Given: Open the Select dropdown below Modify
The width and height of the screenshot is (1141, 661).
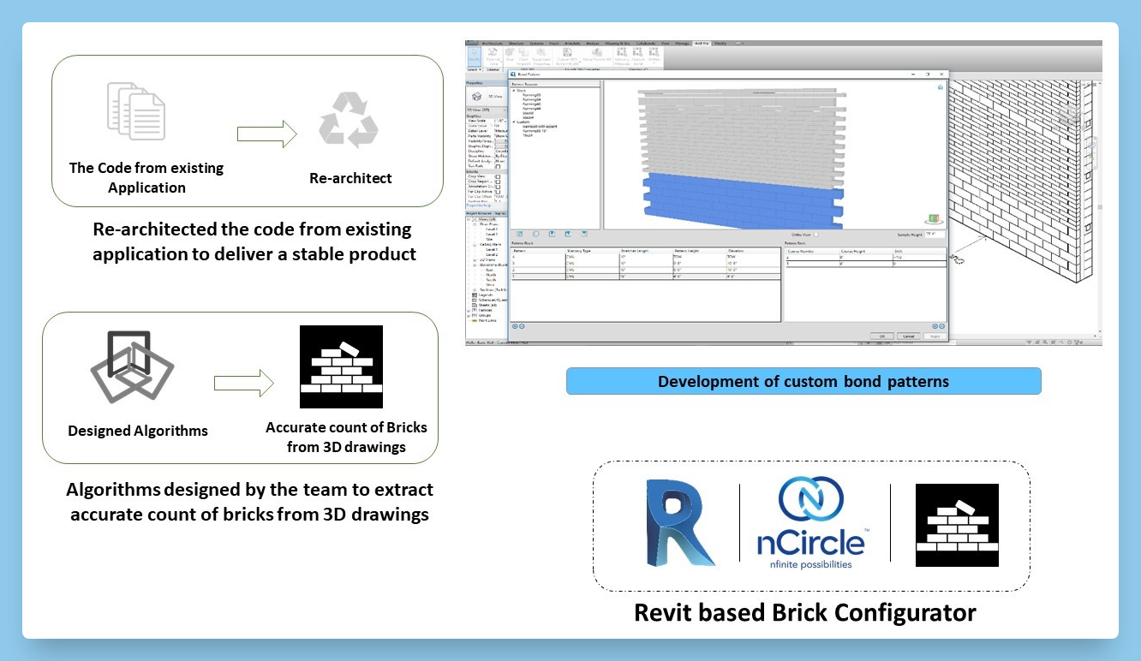Looking at the screenshot, I should click(473, 69).
